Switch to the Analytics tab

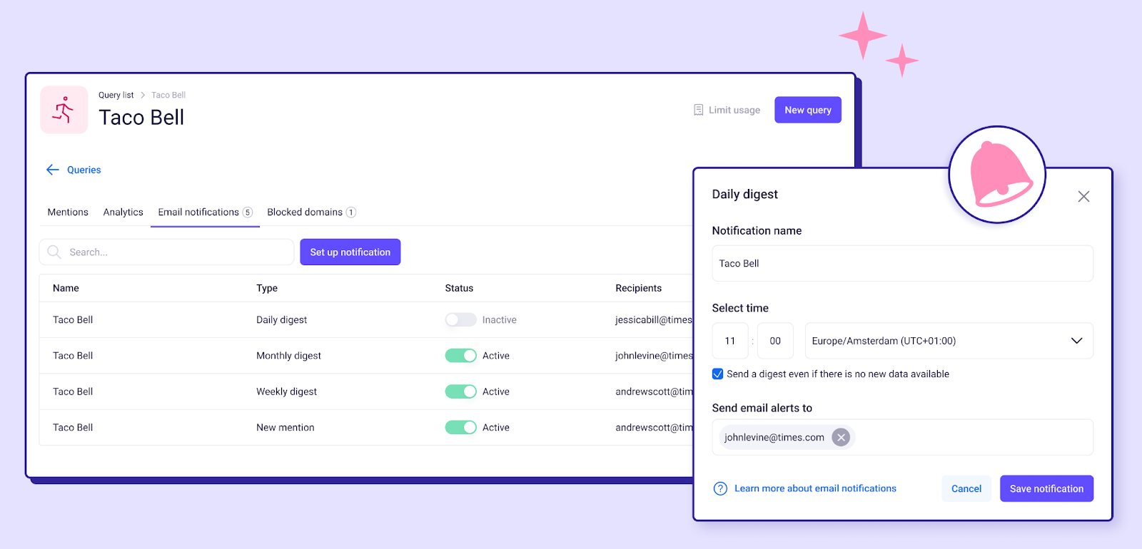[x=123, y=212]
